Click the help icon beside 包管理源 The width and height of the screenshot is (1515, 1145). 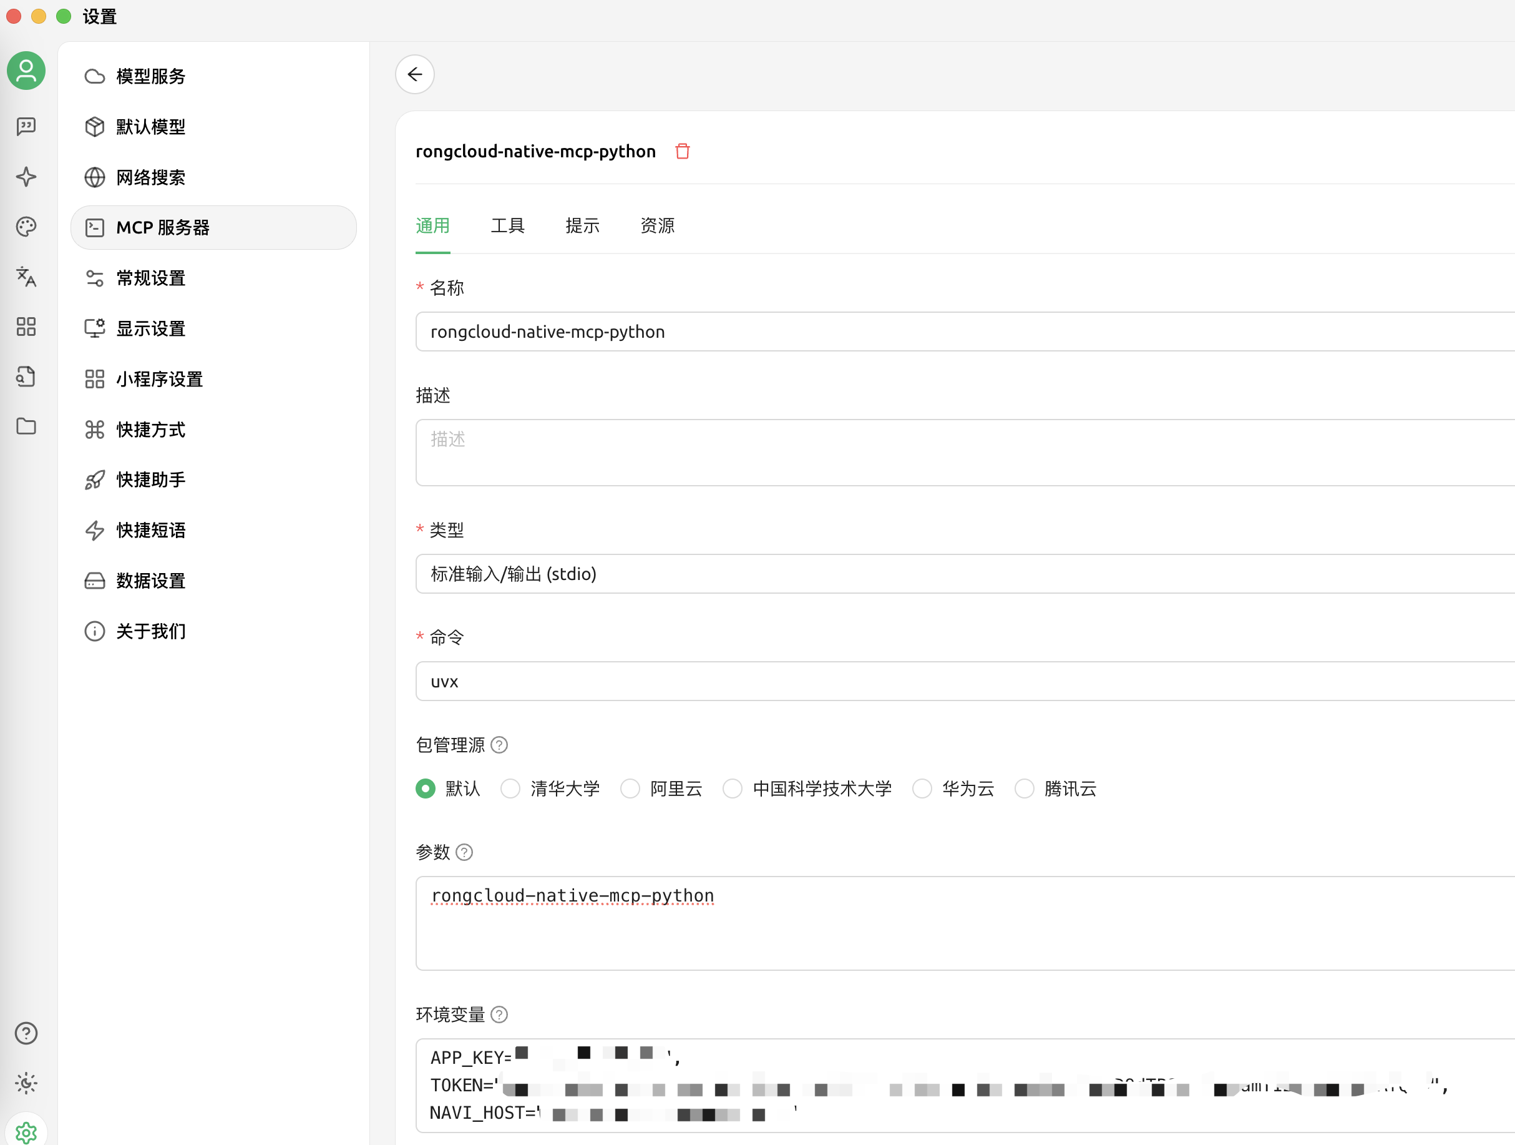499,745
